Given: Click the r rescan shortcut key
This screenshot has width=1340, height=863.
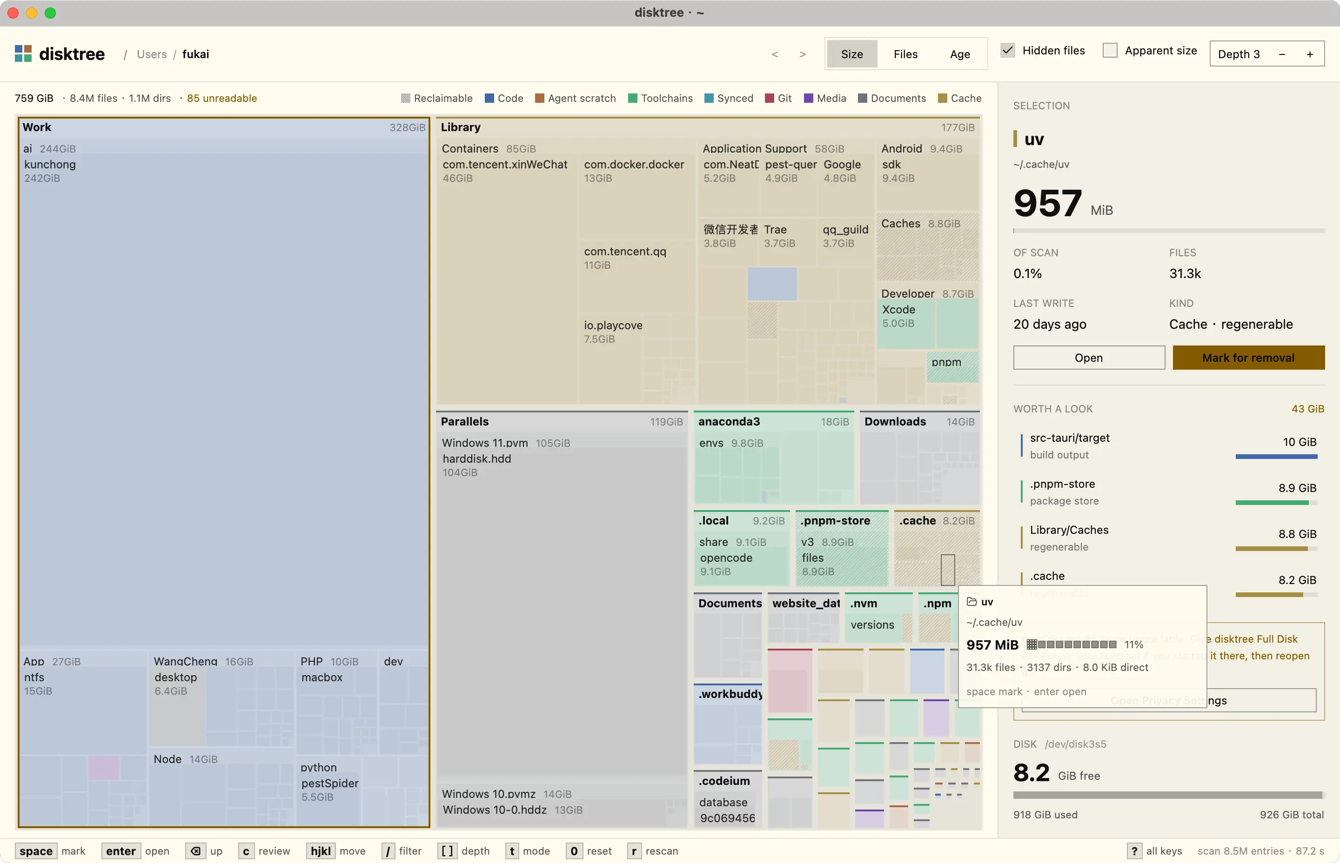Looking at the screenshot, I should tap(634, 850).
